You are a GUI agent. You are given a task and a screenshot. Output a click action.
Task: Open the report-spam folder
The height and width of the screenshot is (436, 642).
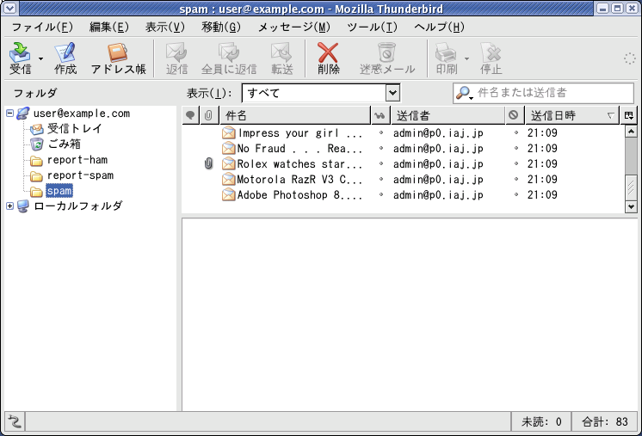(80, 175)
